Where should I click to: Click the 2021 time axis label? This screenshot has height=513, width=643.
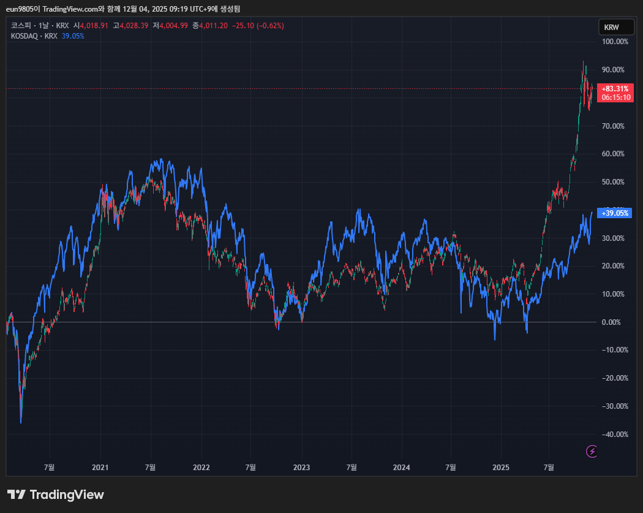coord(100,468)
